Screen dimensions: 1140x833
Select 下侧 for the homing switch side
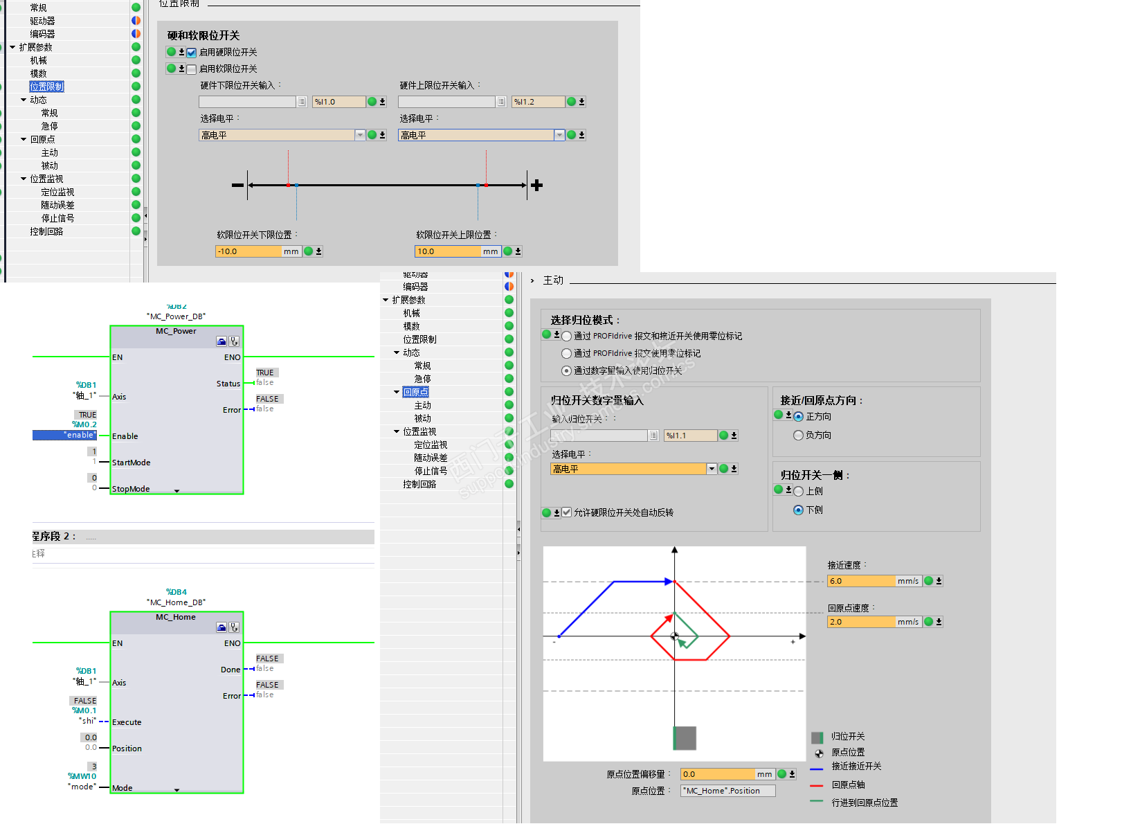click(799, 510)
